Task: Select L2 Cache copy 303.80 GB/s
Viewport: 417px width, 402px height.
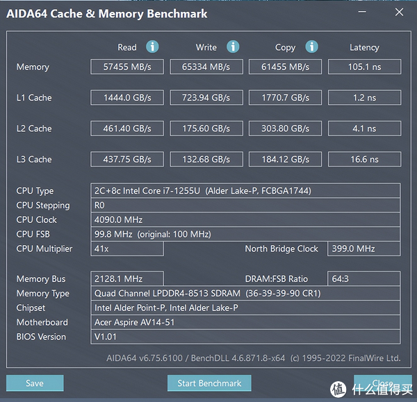Action: click(x=285, y=128)
